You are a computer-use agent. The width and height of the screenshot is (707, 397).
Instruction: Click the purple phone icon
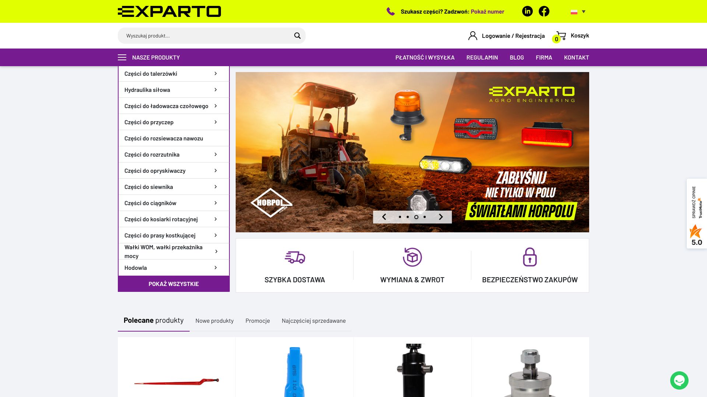point(391,12)
